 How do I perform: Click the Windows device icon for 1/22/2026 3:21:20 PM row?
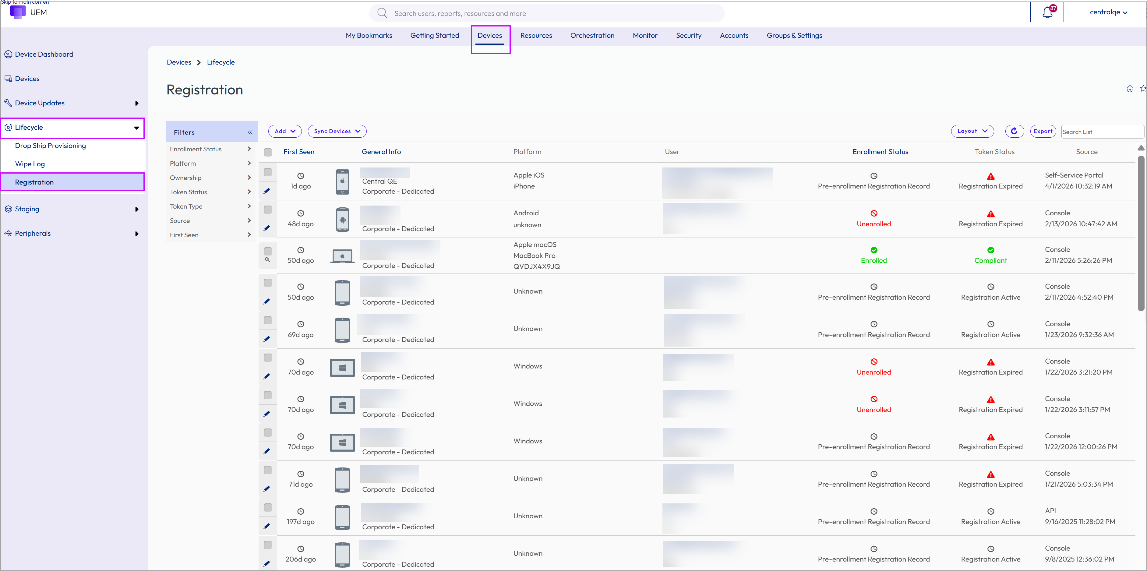(342, 368)
